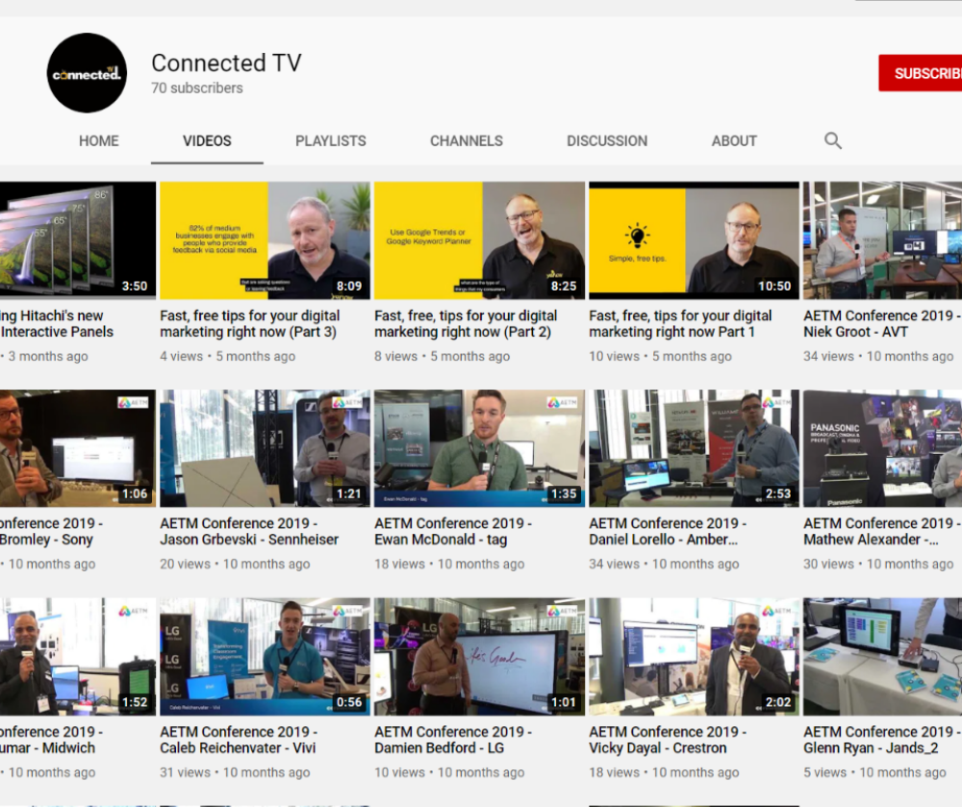Open the Bromley - Sony video title
Screen dimensions: 962x807
click(52, 532)
